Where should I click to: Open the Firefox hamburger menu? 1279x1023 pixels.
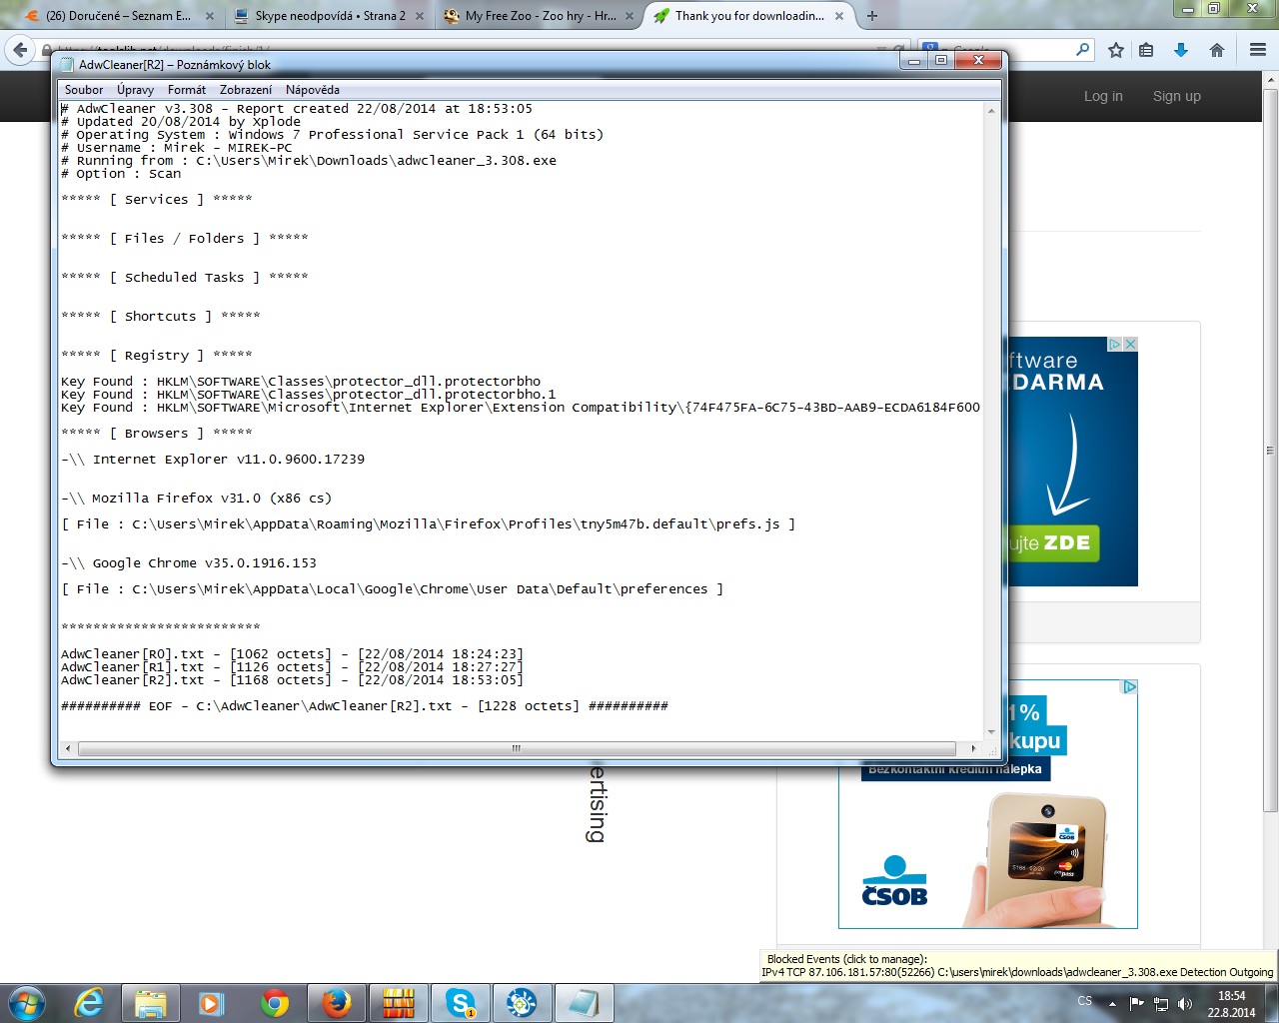(x=1258, y=50)
